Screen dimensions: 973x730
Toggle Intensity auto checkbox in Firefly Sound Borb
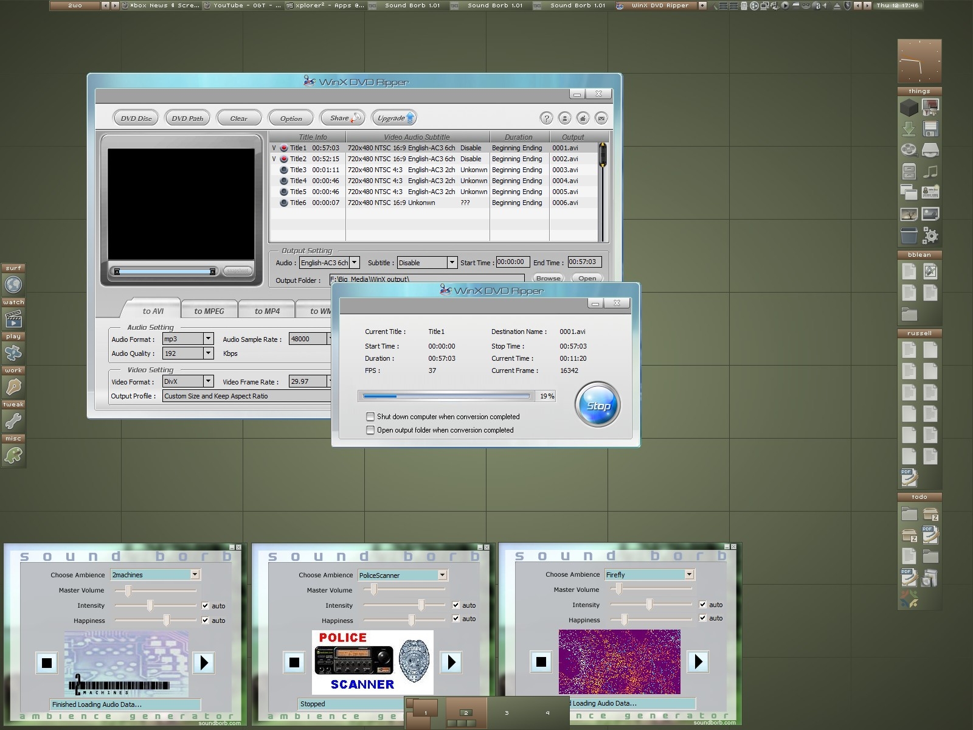[x=703, y=605]
